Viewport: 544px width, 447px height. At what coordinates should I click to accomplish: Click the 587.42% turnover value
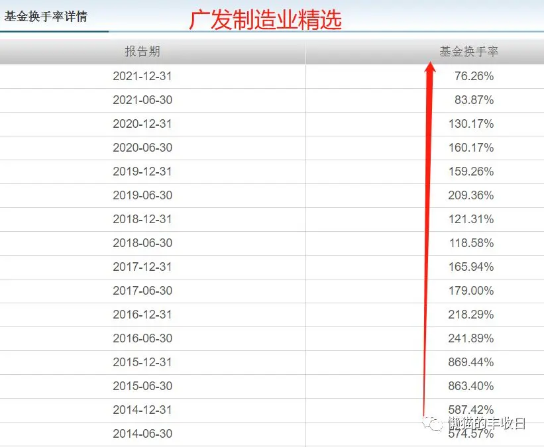(x=471, y=409)
